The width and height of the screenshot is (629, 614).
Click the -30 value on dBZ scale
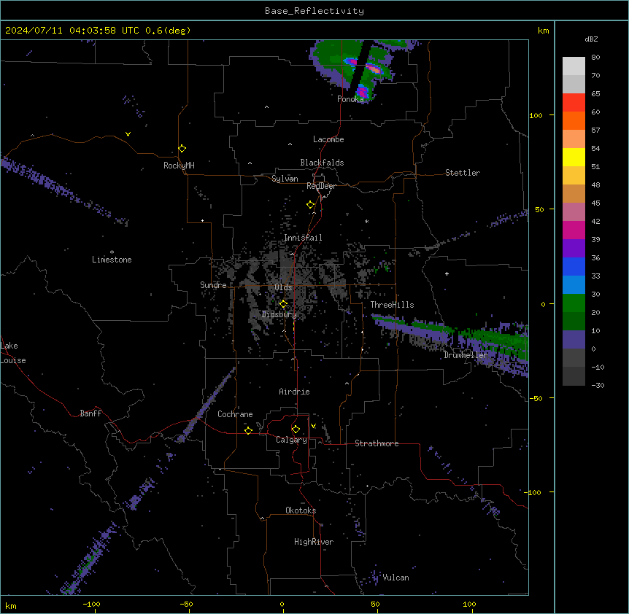(x=598, y=385)
